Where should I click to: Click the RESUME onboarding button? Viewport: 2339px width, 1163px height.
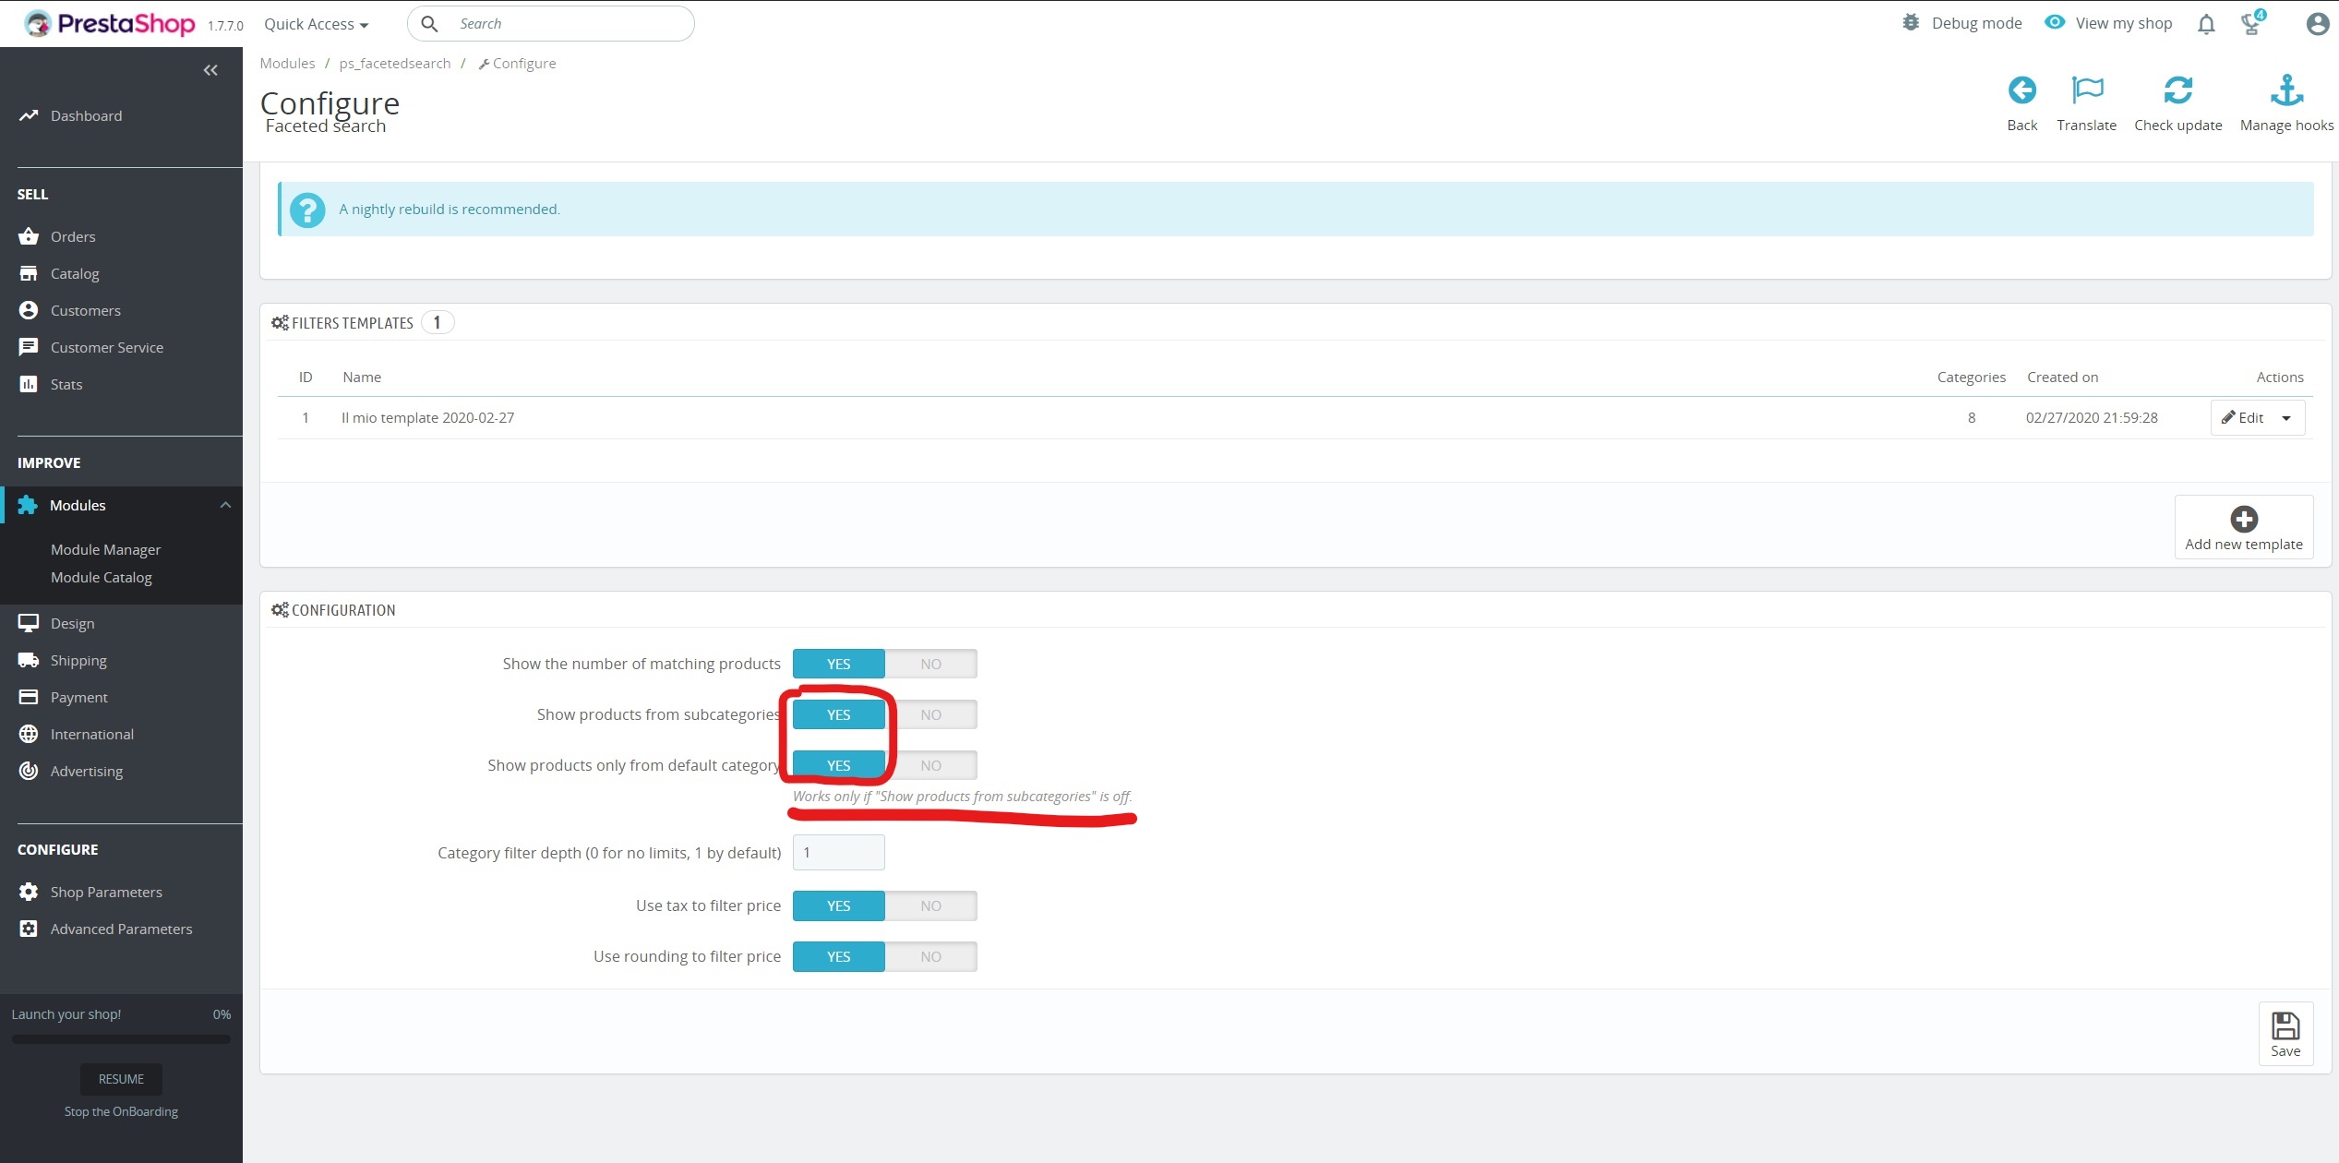point(121,1078)
